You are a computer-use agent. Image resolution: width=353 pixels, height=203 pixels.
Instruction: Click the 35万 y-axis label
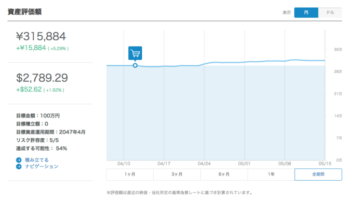pyautogui.click(x=338, y=50)
